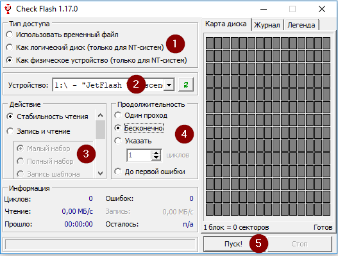
Task: Click the Check Flash USB app icon
Action: tap(8, 9)
